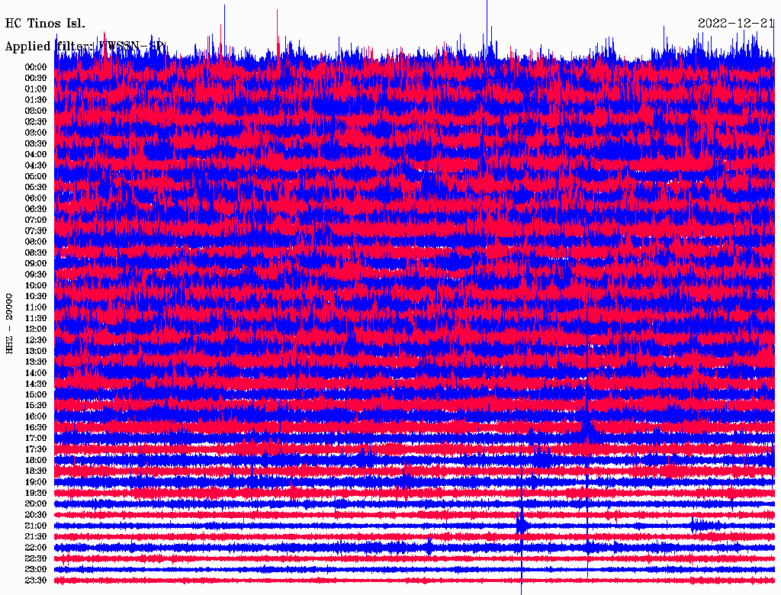
Task: Select the 22:30 time label
Action: (36, 558)
